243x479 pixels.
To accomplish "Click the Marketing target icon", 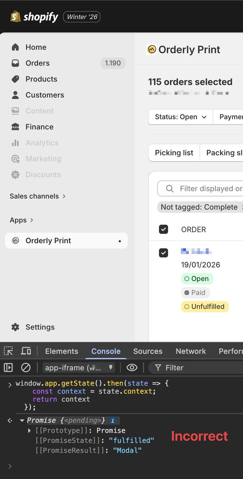I will [x=16, y=159].
